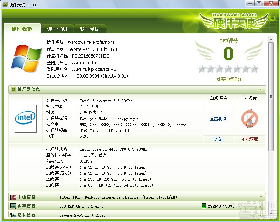Click Intel 440BX Desktop Reference Platform text
280x222 pixels.
pyautogui.click(x=118, y=197)
